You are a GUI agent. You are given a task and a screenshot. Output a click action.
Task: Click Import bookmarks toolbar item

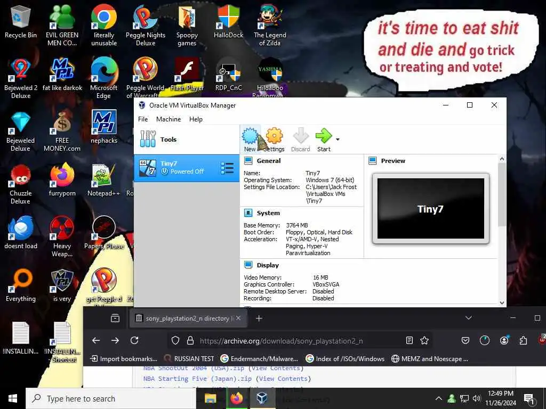coord(124,358)
